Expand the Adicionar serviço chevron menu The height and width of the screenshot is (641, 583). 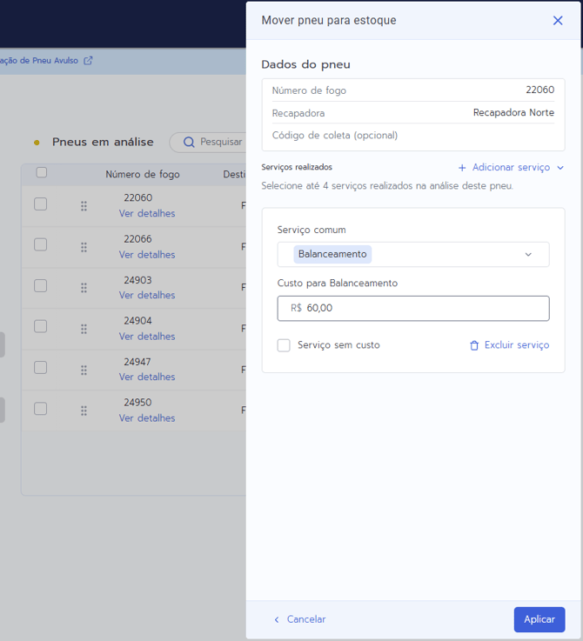560,168
